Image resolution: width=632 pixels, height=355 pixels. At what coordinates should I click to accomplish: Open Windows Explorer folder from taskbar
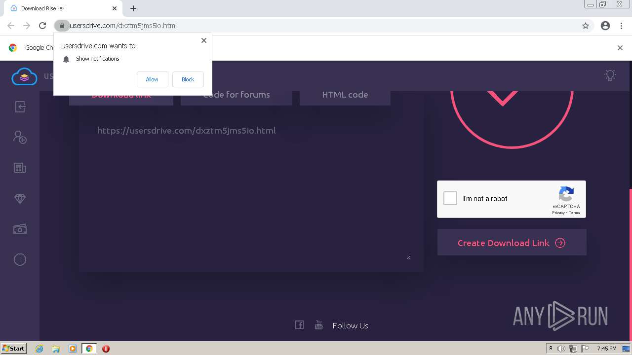[56, 349]
